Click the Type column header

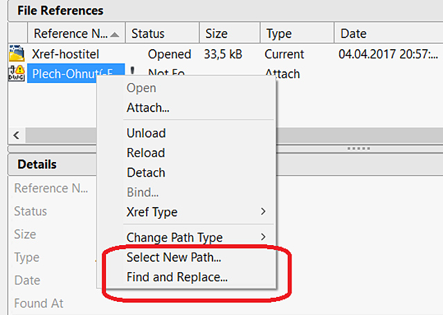[x=279, y=33]
